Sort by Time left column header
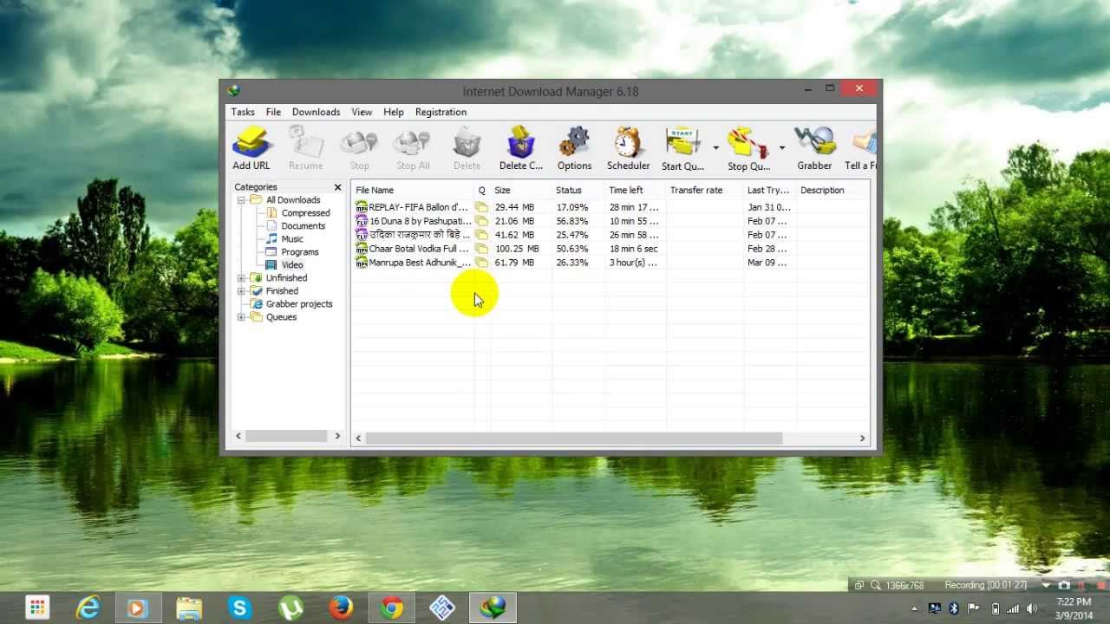The width and height of the screenshot is (1110, 624). [636, 190]
